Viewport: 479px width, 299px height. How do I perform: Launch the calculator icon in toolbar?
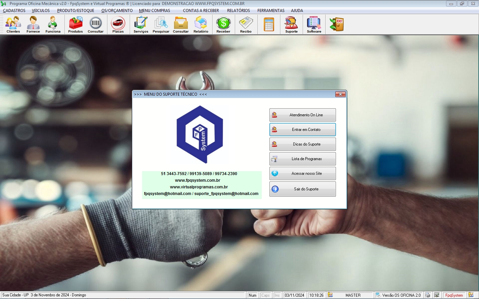click(269, 25)
